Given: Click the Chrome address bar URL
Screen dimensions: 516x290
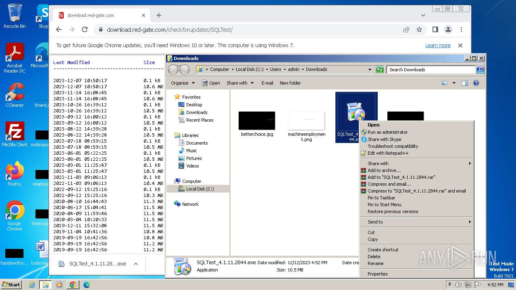Looking at the screenshot, I should (170, 30).
